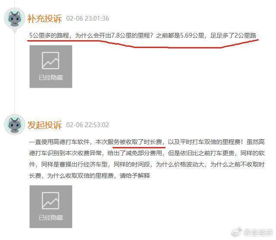The width and height of the screenshot is (276, 240).
Task: Click the 02-06 22:53:02 timestamp
Action: 88,125
